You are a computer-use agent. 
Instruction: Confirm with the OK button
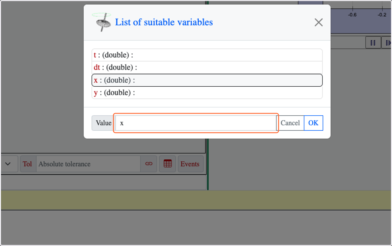click(x=313, y=123)
